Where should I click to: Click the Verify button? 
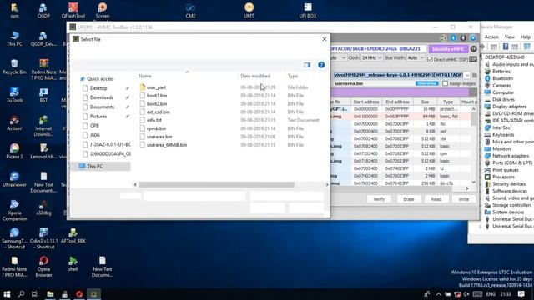click(379, 199)
